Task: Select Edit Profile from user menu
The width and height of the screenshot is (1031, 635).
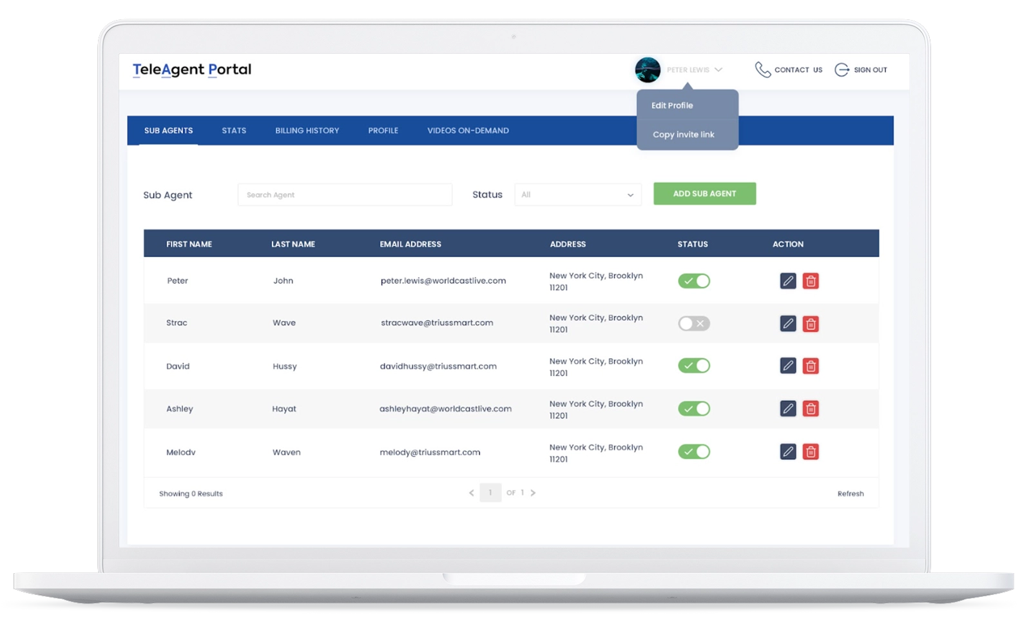Action: [672, 105]
